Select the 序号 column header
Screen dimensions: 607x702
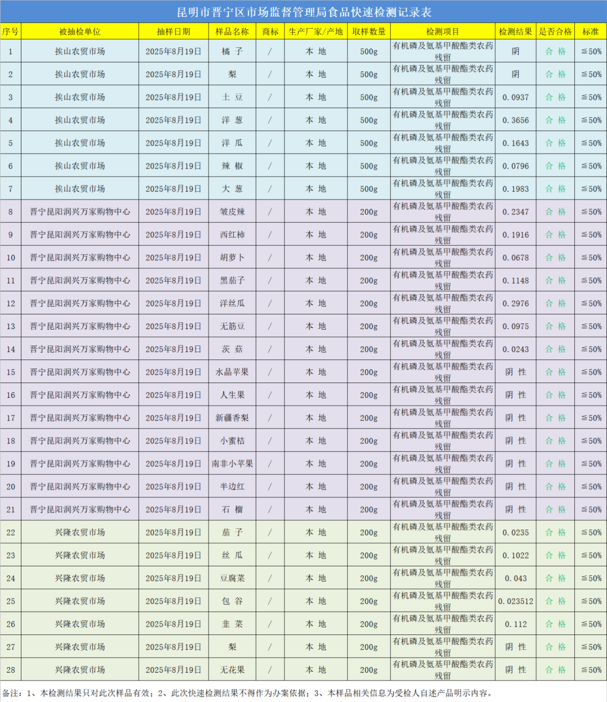coord(10,31)
